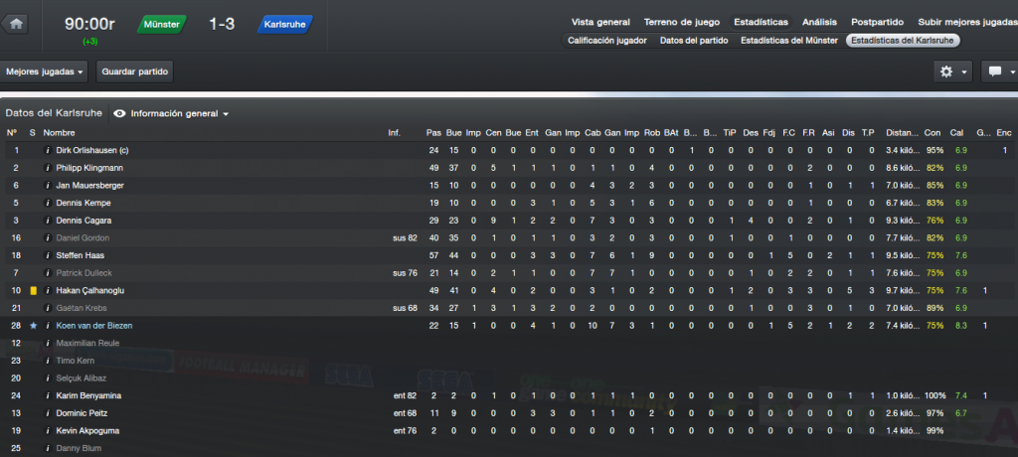Open the Mejores jugadas dropdown
The image size is (1018, 457).
(46, 72)
